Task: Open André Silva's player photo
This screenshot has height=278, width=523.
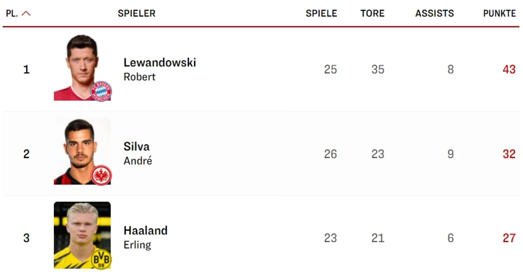Action: click(82, 151)
